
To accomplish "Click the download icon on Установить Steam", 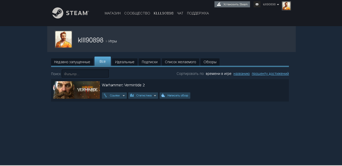I will (219, 4).
